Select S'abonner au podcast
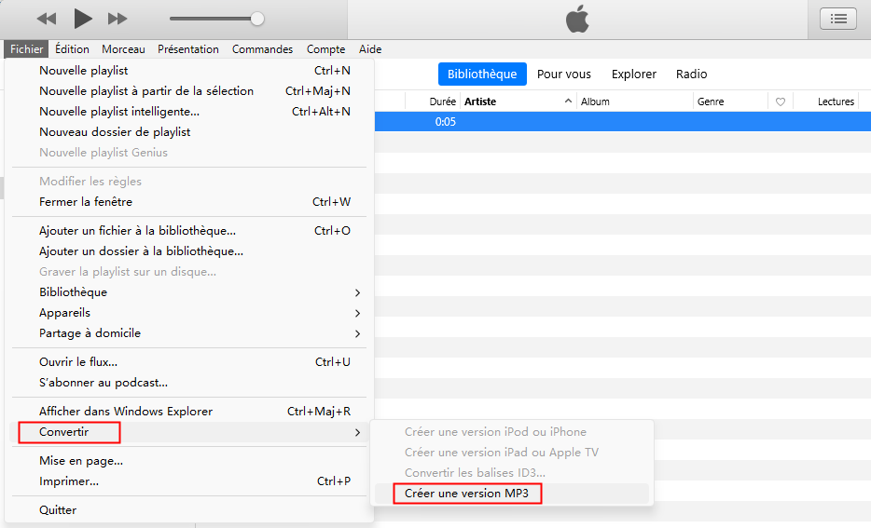871x528 pixels. pos(189,383)
